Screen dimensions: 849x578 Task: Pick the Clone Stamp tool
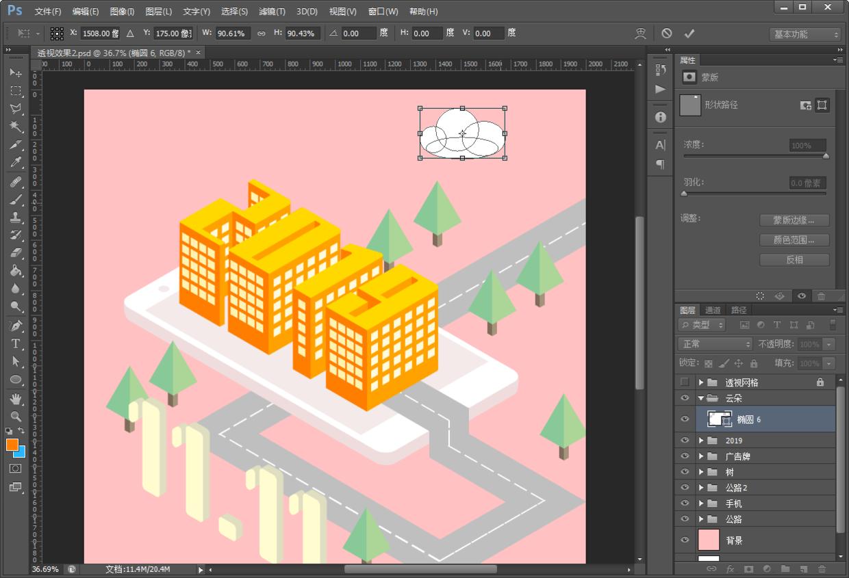[15, 218]
